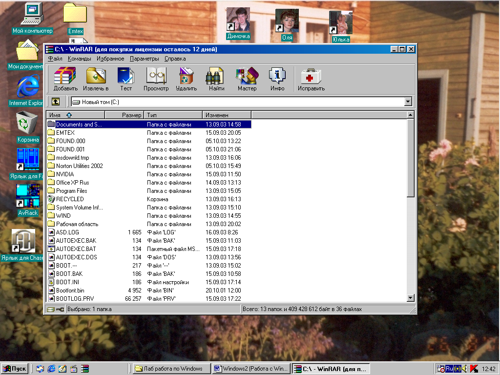The width and height of the screenshot is (500, 375).
Task: Select the BOOT.INI file
Action: coord(149,282)
